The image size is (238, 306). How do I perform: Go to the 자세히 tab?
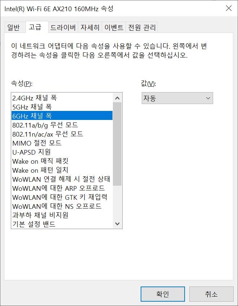click(x=90, y=27)
